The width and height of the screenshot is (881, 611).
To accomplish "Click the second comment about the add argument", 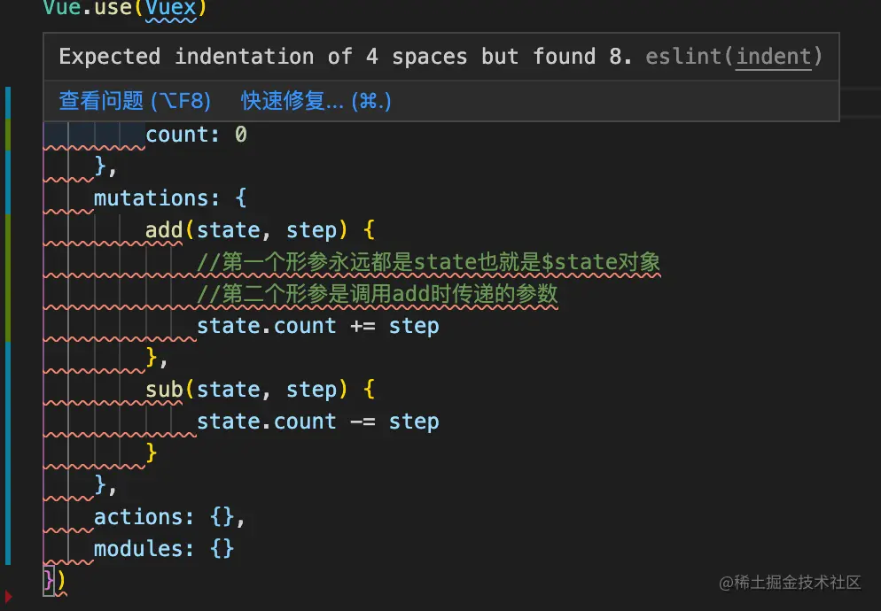I will (x=377, y=294).
